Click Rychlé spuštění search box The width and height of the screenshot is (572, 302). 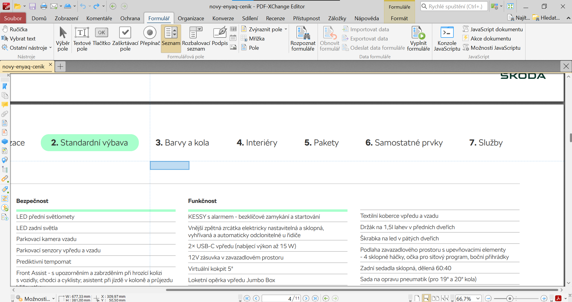tap(454, 6)
